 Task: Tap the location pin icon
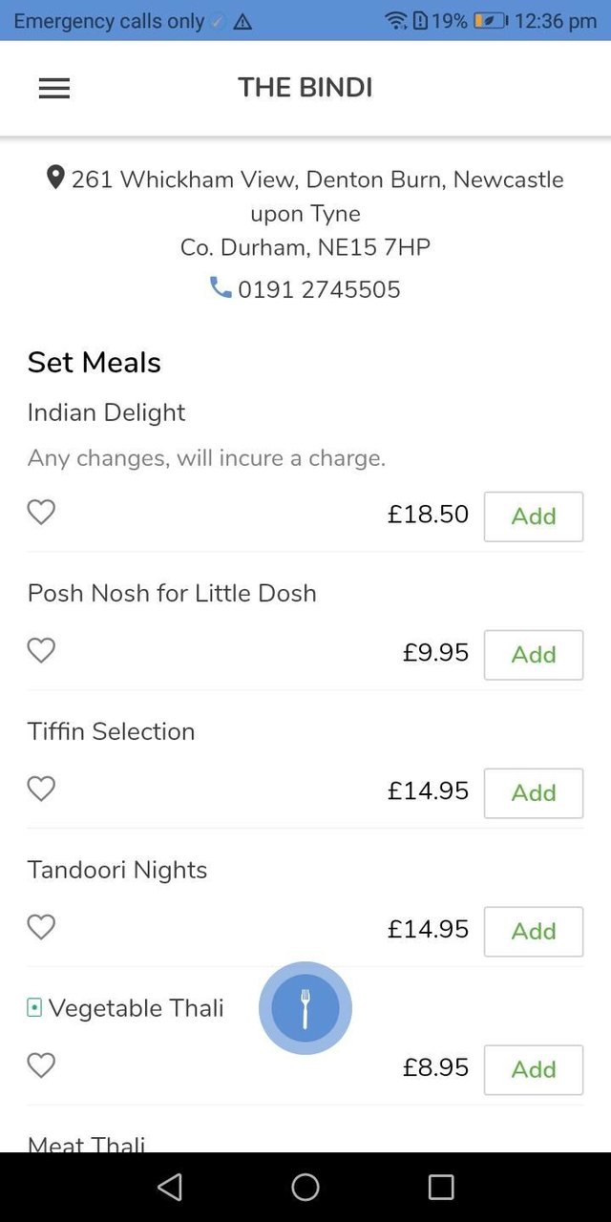55,178
